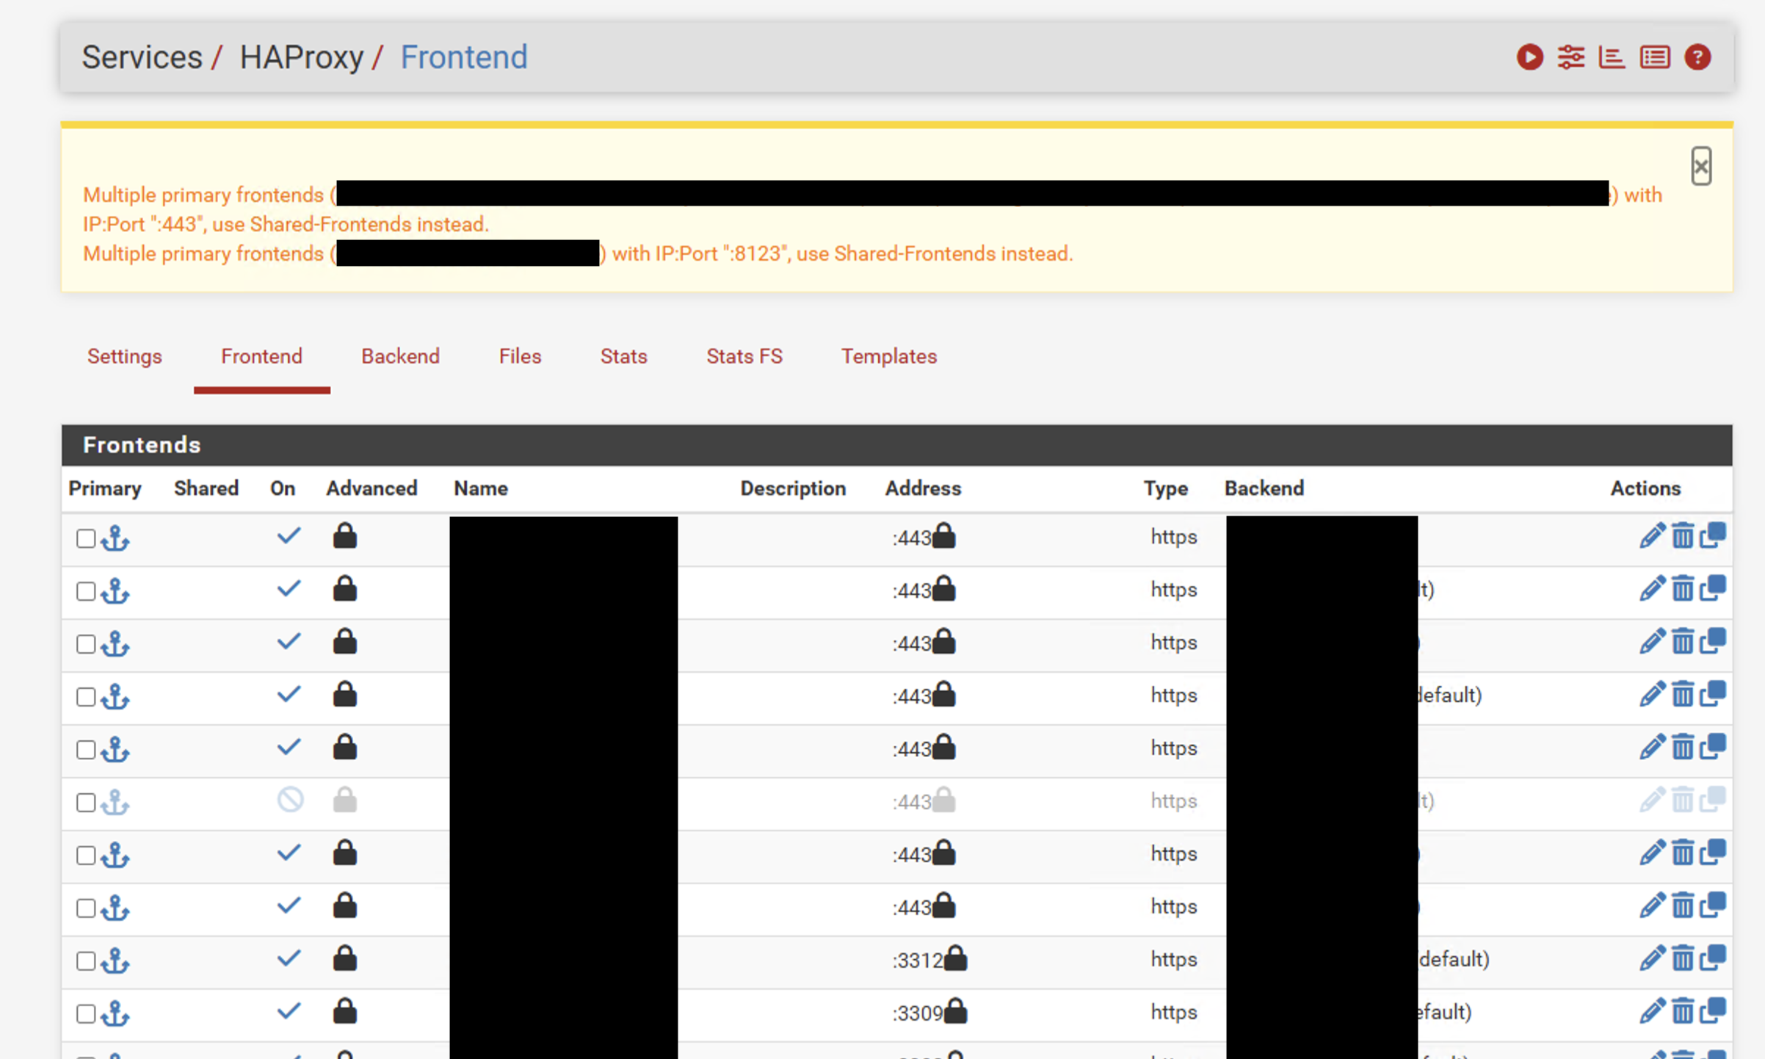
Task: Check the checkbox of the first frontend row
Action: (86, 538)
